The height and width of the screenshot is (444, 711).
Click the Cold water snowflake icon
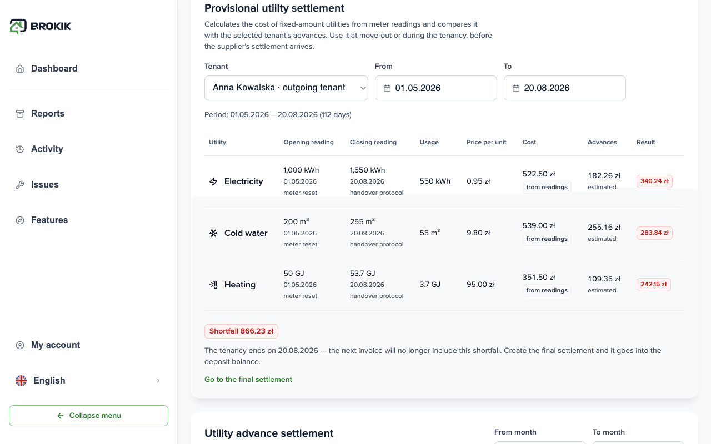(x=213, y=233)
